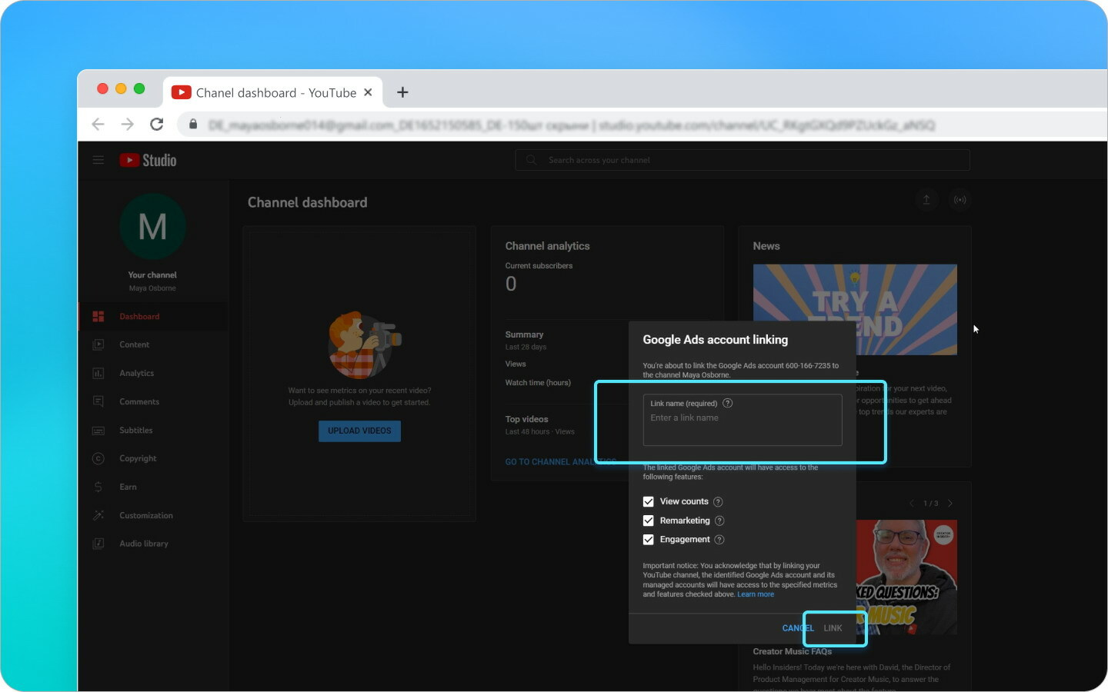Go to previous creator card
Screen dimensions: 1108x692
pos(912,504)
